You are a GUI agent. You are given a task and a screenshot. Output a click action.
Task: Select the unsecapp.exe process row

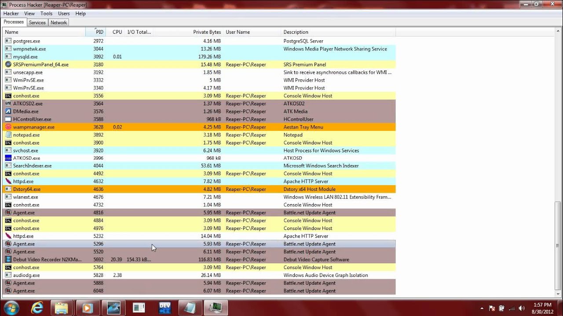[199, 72]
